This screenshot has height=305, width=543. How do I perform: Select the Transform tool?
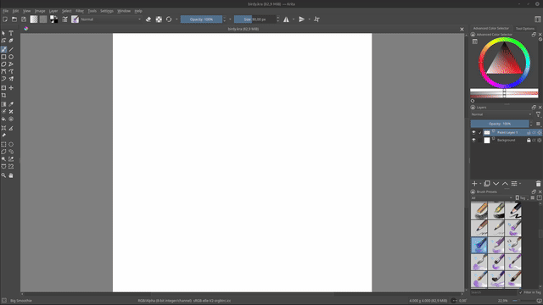[3, 88]
